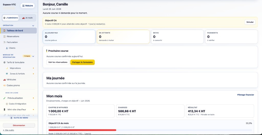
Task: Click the Déconnexion button
Action: click(x=19, y=125)
